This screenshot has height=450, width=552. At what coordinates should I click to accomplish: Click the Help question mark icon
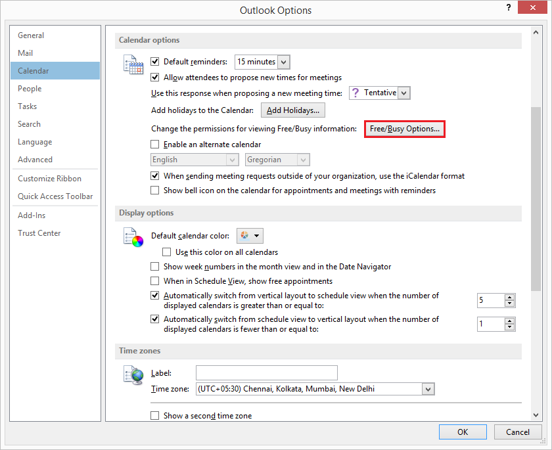pos(509,9)
